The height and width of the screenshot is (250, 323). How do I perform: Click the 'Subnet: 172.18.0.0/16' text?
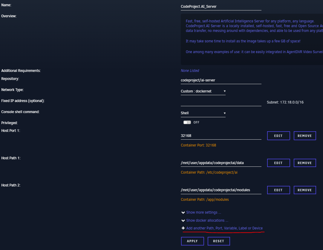click(285, 102)
